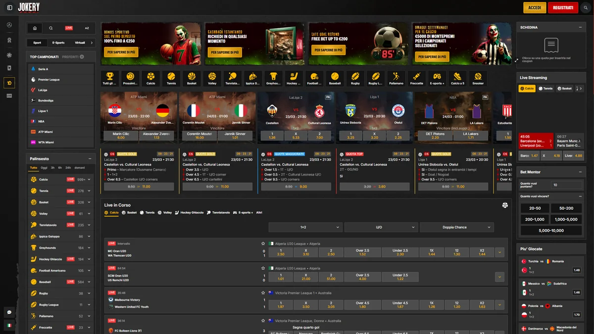Choose the Basket tile in the sports carousel

tap(192, 78)
